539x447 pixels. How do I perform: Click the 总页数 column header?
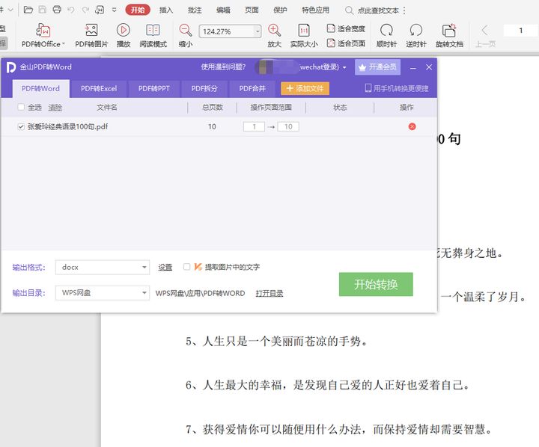point(213,108)
